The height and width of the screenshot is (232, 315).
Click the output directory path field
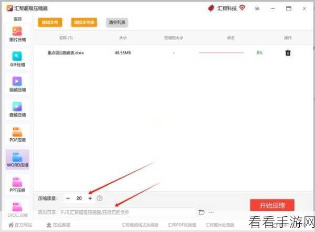pos(128,213)
